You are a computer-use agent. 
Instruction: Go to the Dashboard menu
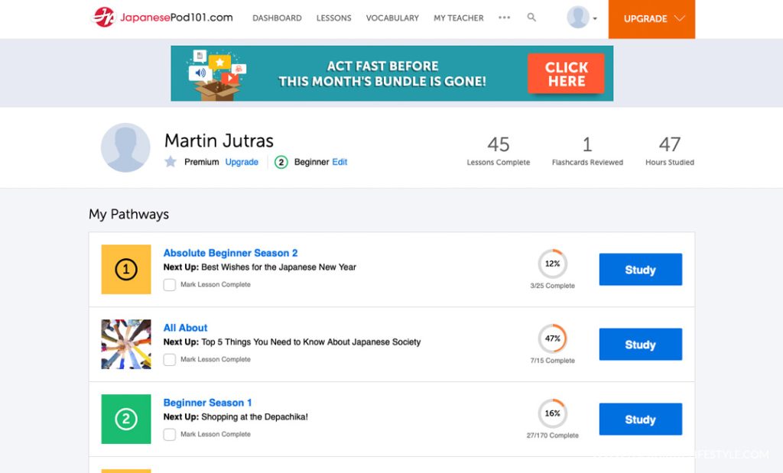pos(277,18)
